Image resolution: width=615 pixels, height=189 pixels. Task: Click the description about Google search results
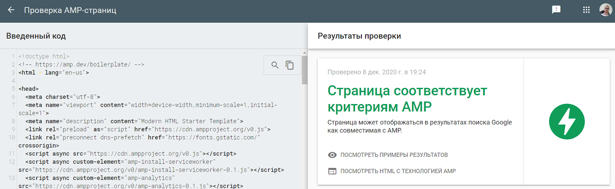point(420,126)
